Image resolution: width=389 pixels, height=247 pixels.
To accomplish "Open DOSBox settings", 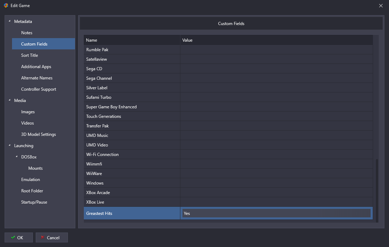I will click(29, 157).
